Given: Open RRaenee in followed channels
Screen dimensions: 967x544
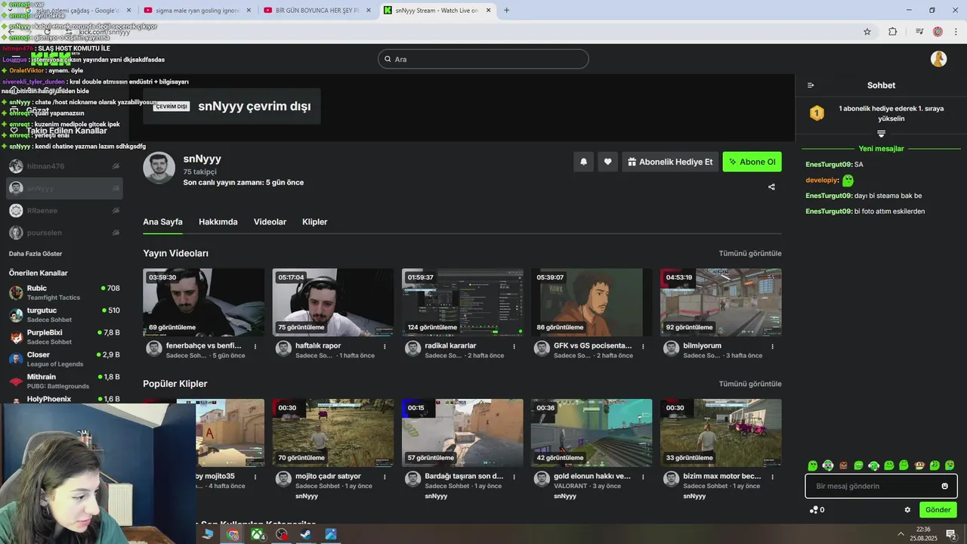Looking at the screenshot, I should [x=64, y=211].
